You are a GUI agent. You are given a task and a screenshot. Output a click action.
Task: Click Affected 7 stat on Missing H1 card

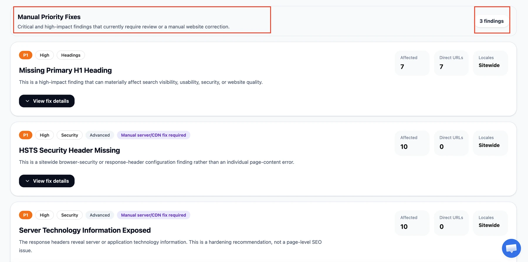coord(412,63)
